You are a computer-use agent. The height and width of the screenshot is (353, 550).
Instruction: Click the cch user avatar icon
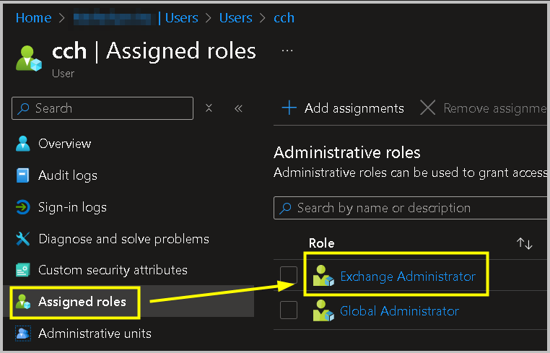29,58
